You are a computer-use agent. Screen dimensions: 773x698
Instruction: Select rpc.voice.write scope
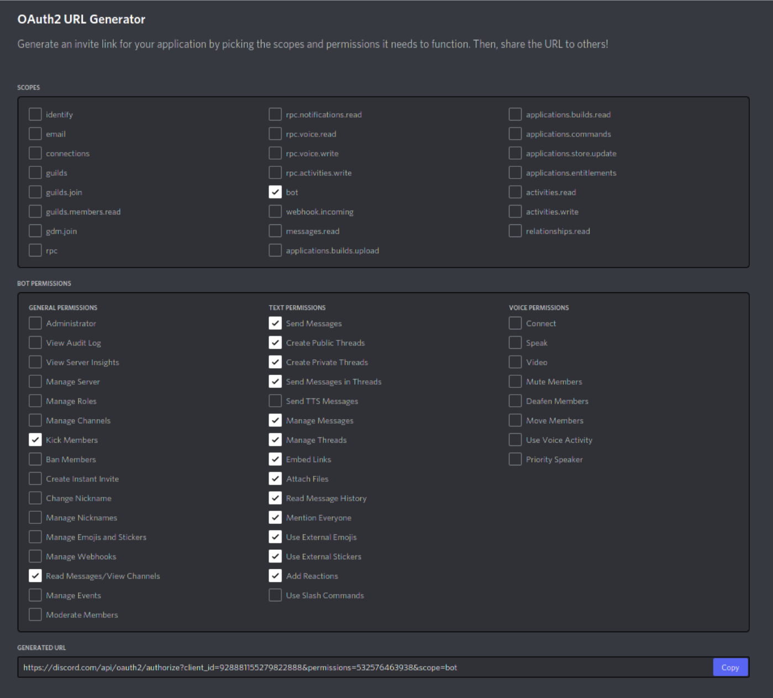275,153
